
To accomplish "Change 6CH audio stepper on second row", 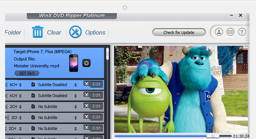I will (x=20, y=96).
